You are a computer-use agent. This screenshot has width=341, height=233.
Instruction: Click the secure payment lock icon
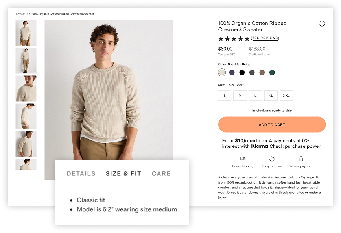click(x=301, y=159)
